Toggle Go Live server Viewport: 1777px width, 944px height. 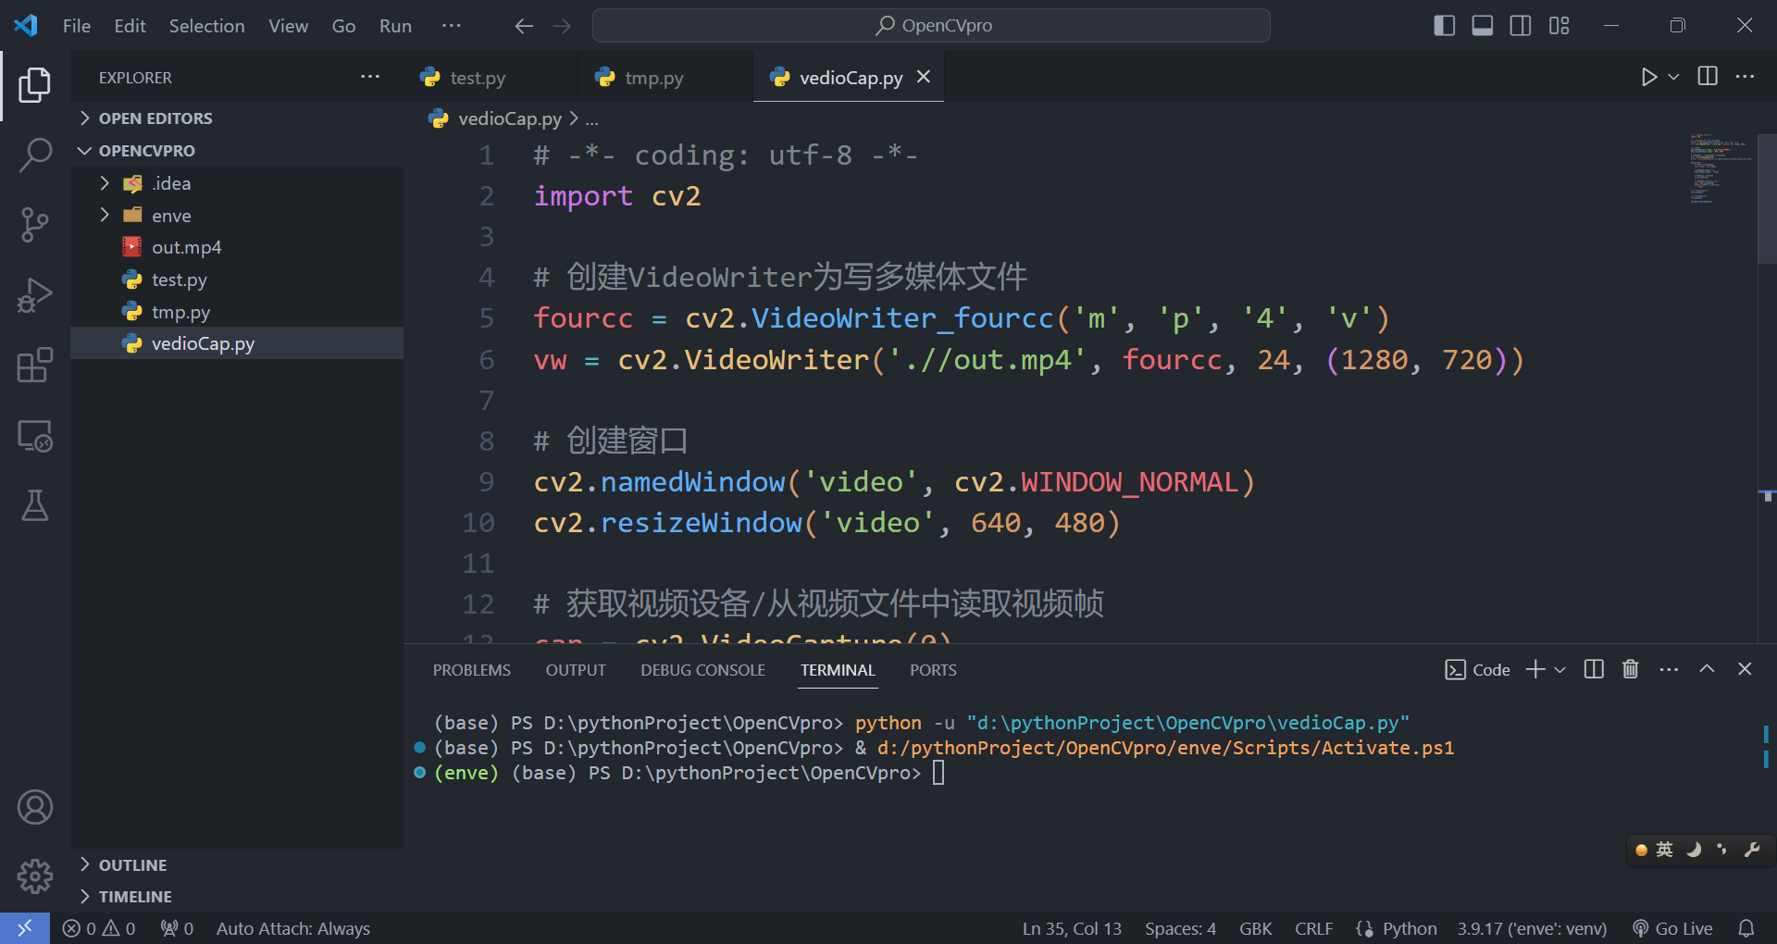click(x=1672, y=928)
